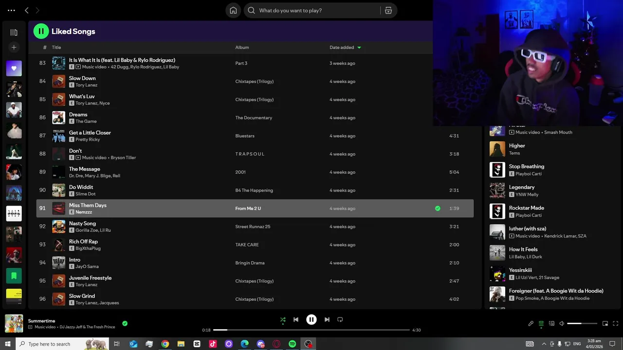Remove Miss Them Days via green check

(438, 208)
